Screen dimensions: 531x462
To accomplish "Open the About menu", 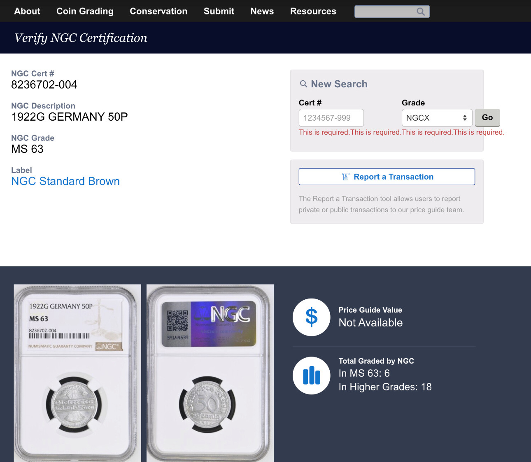I will point(27,11).
